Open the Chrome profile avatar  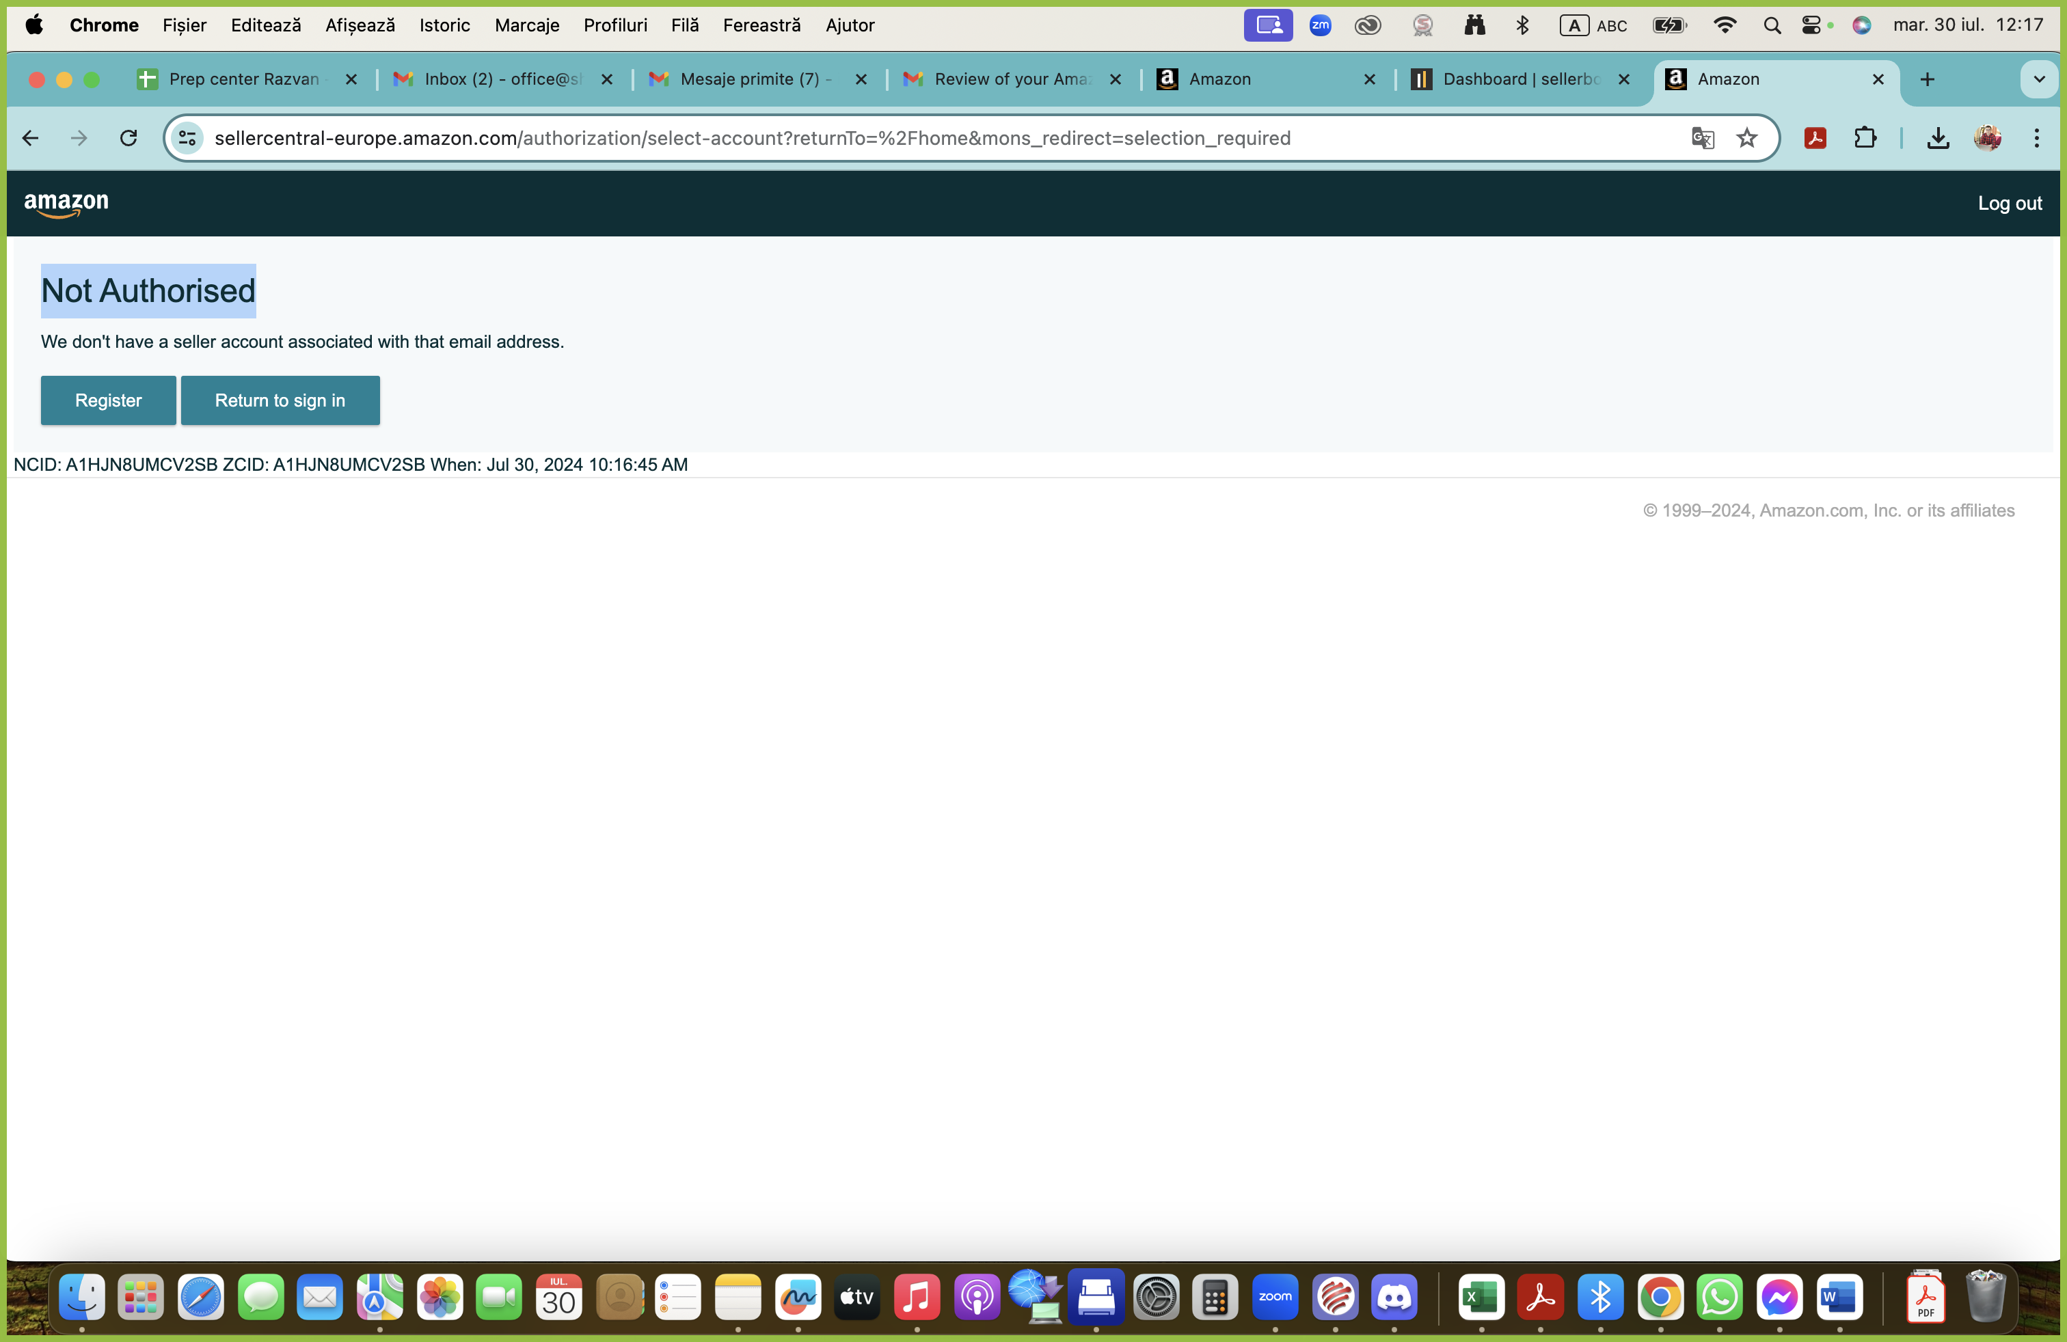[x=1987, y=138]
